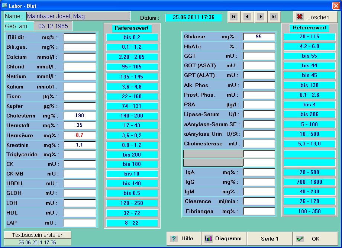Show the Diagramm chart view

(x=224, y=239)
